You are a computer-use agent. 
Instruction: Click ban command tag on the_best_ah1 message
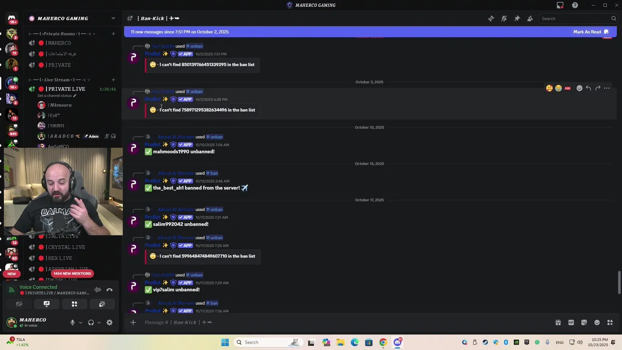coord(212,173)
